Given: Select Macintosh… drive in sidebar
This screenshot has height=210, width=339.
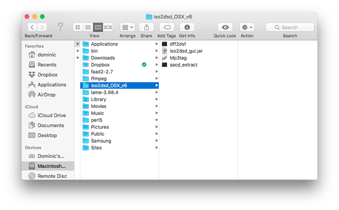Looking at the screenshot, I should tap(48, 166).
